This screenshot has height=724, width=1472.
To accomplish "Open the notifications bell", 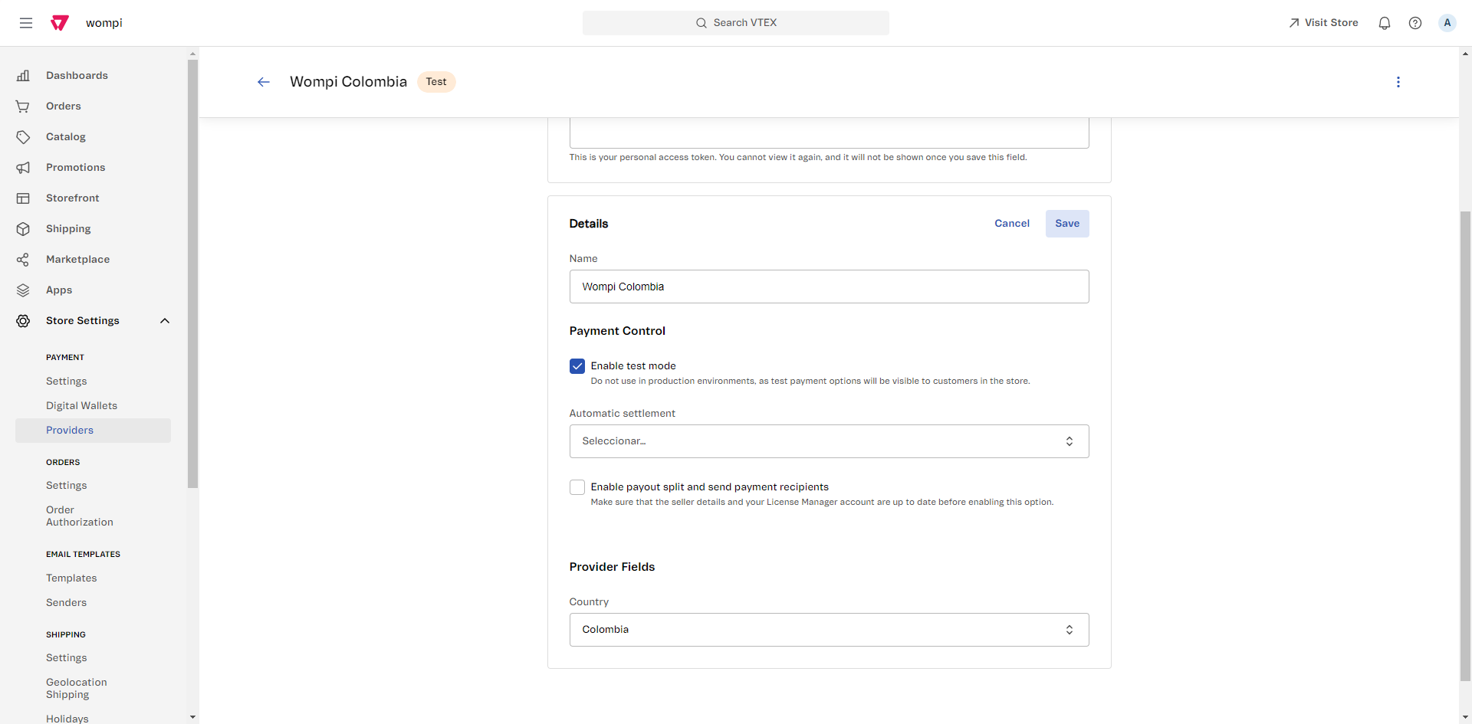I will (x=1384, y=23).
